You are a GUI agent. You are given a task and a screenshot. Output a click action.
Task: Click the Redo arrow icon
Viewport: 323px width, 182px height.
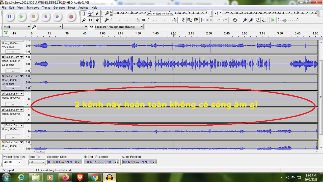[x=225, y=20]
